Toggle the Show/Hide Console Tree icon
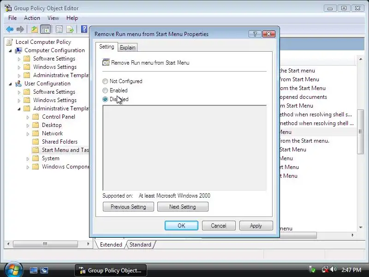Viewport: 369px width, 277px height. (45, 30)
